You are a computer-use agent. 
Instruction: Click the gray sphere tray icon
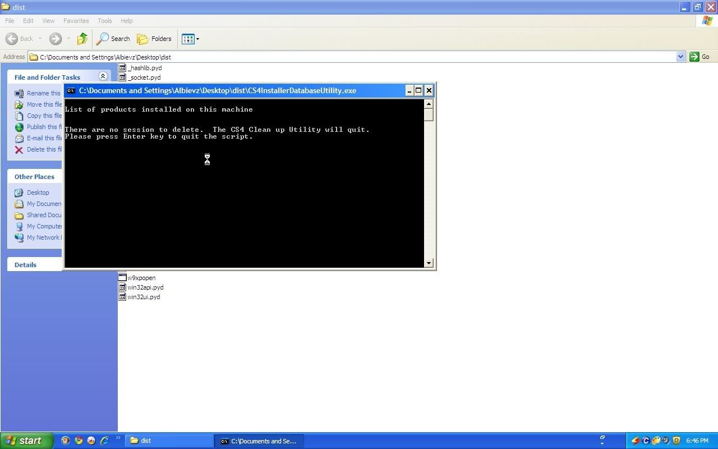tap(666, 441)
